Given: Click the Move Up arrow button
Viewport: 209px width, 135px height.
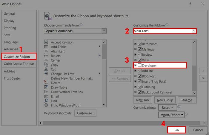Looking at the screenshot, I should tap(203, 71).
